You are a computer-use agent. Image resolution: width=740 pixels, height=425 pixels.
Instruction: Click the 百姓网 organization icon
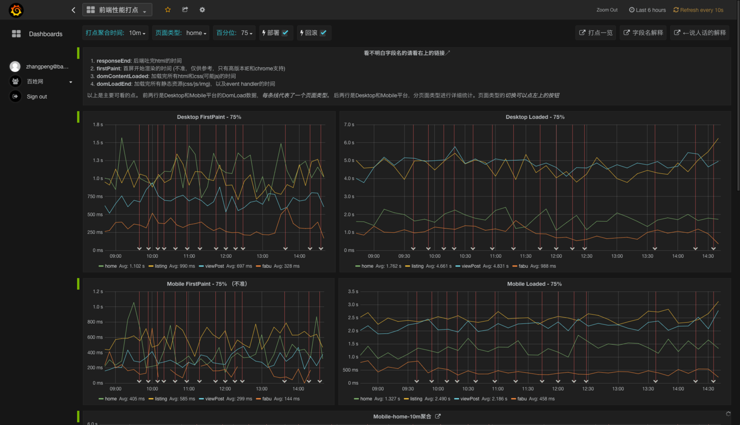pyautogui.click(x=15, y=81)
